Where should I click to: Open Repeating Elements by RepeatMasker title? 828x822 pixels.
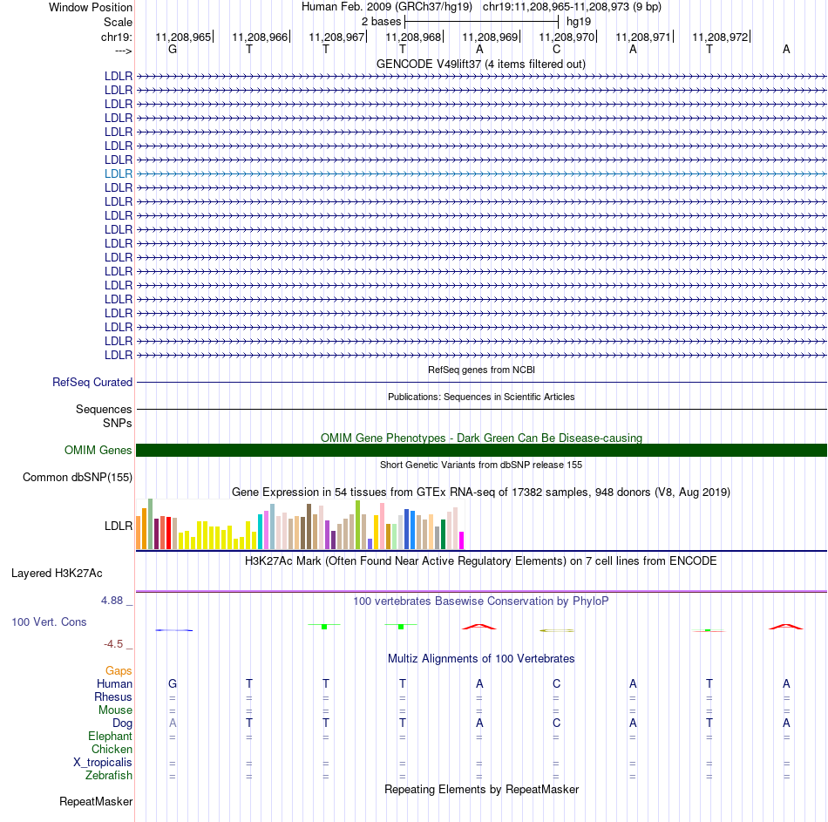(481, 789)
